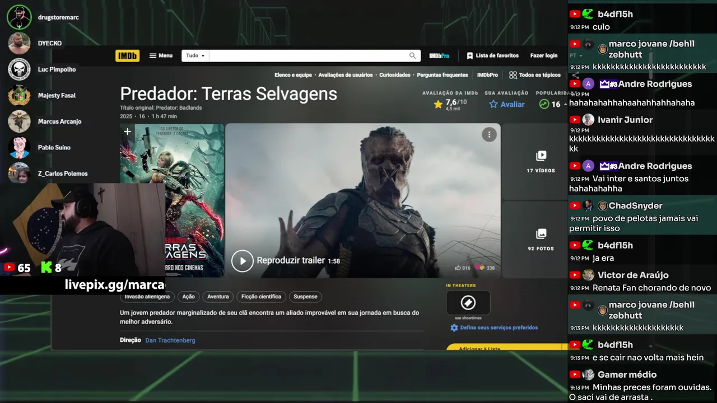
Task: Click Marcus Arcanjo avatar
Action: coord(19,121)
